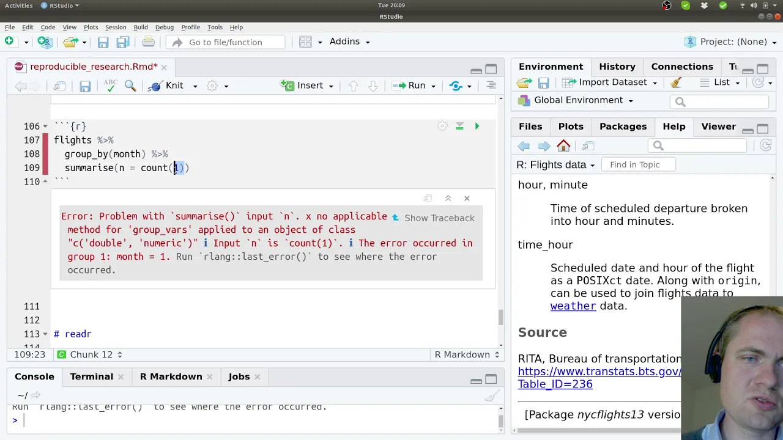Click the Save All icon in main toolbar
The image size is (783, 440).
[x=122, y=42]
